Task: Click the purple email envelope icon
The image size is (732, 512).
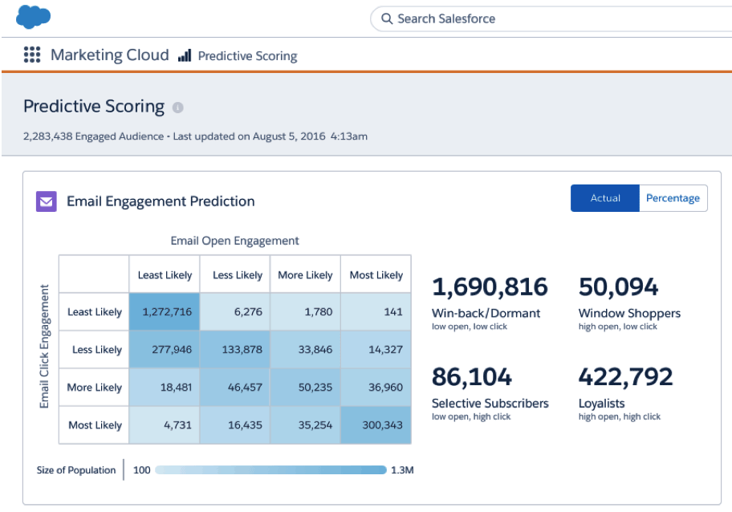Action: pyautogui.click(x=47, y=201)
